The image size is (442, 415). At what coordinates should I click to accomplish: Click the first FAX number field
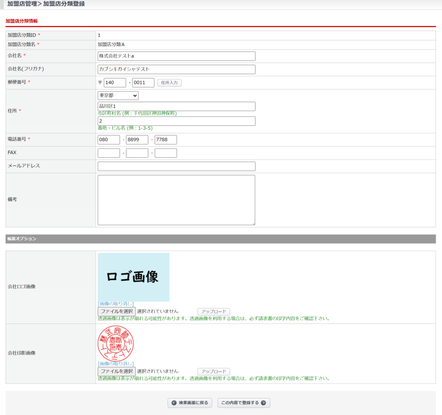[x=109, y=153]
